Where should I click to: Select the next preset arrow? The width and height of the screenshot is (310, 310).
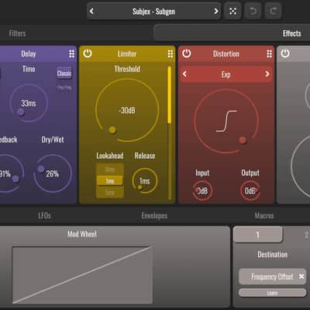216,11
